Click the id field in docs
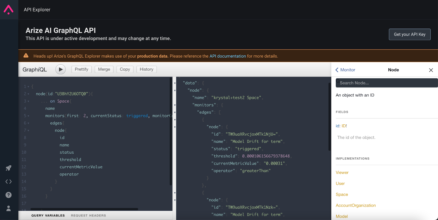This screenshot has width=438, height=220. (x=338, y=126)
